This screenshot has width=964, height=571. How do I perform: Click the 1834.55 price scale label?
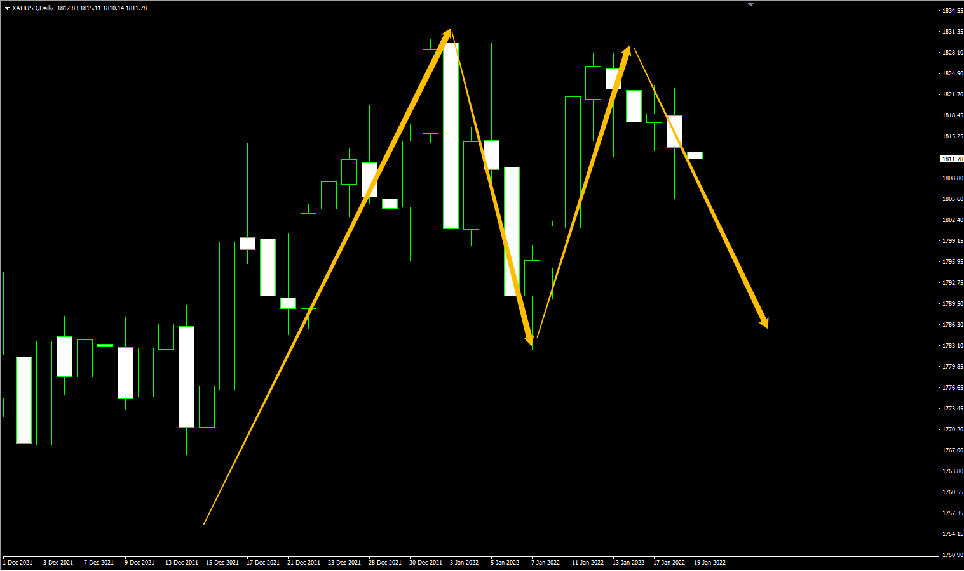[x=952, y=11]
